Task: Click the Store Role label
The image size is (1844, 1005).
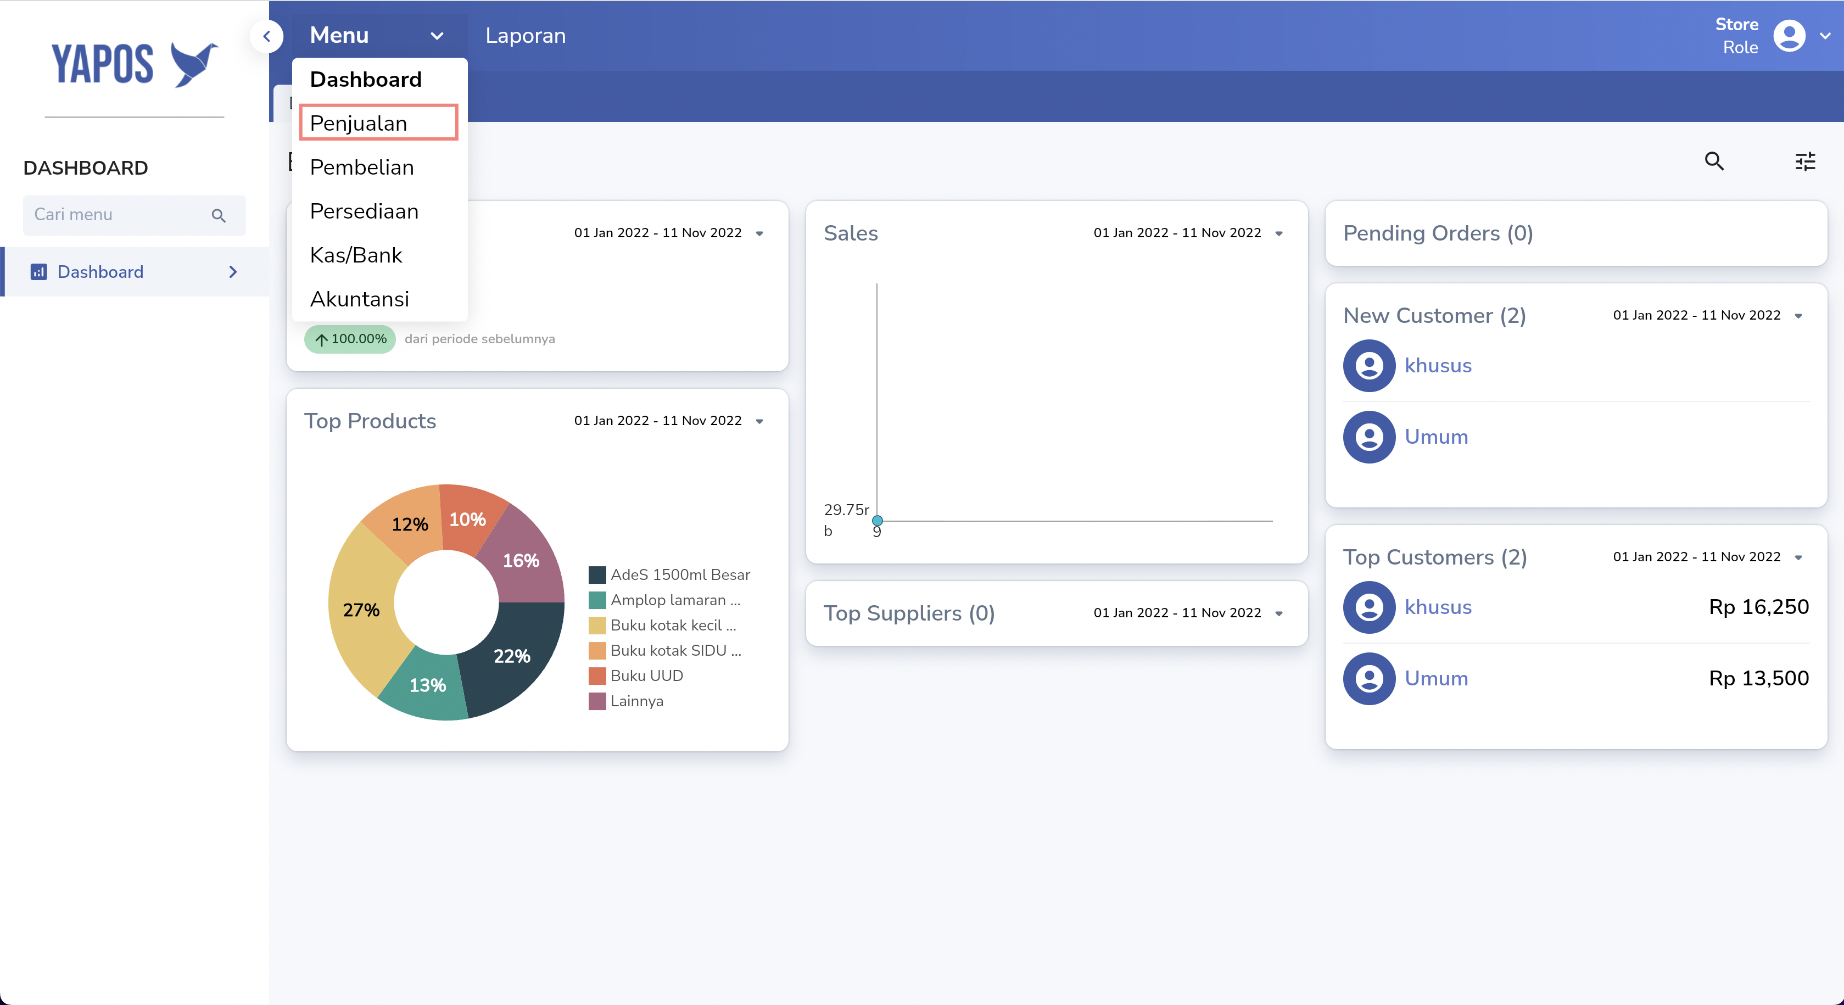Action: [x=1736, y=36]
